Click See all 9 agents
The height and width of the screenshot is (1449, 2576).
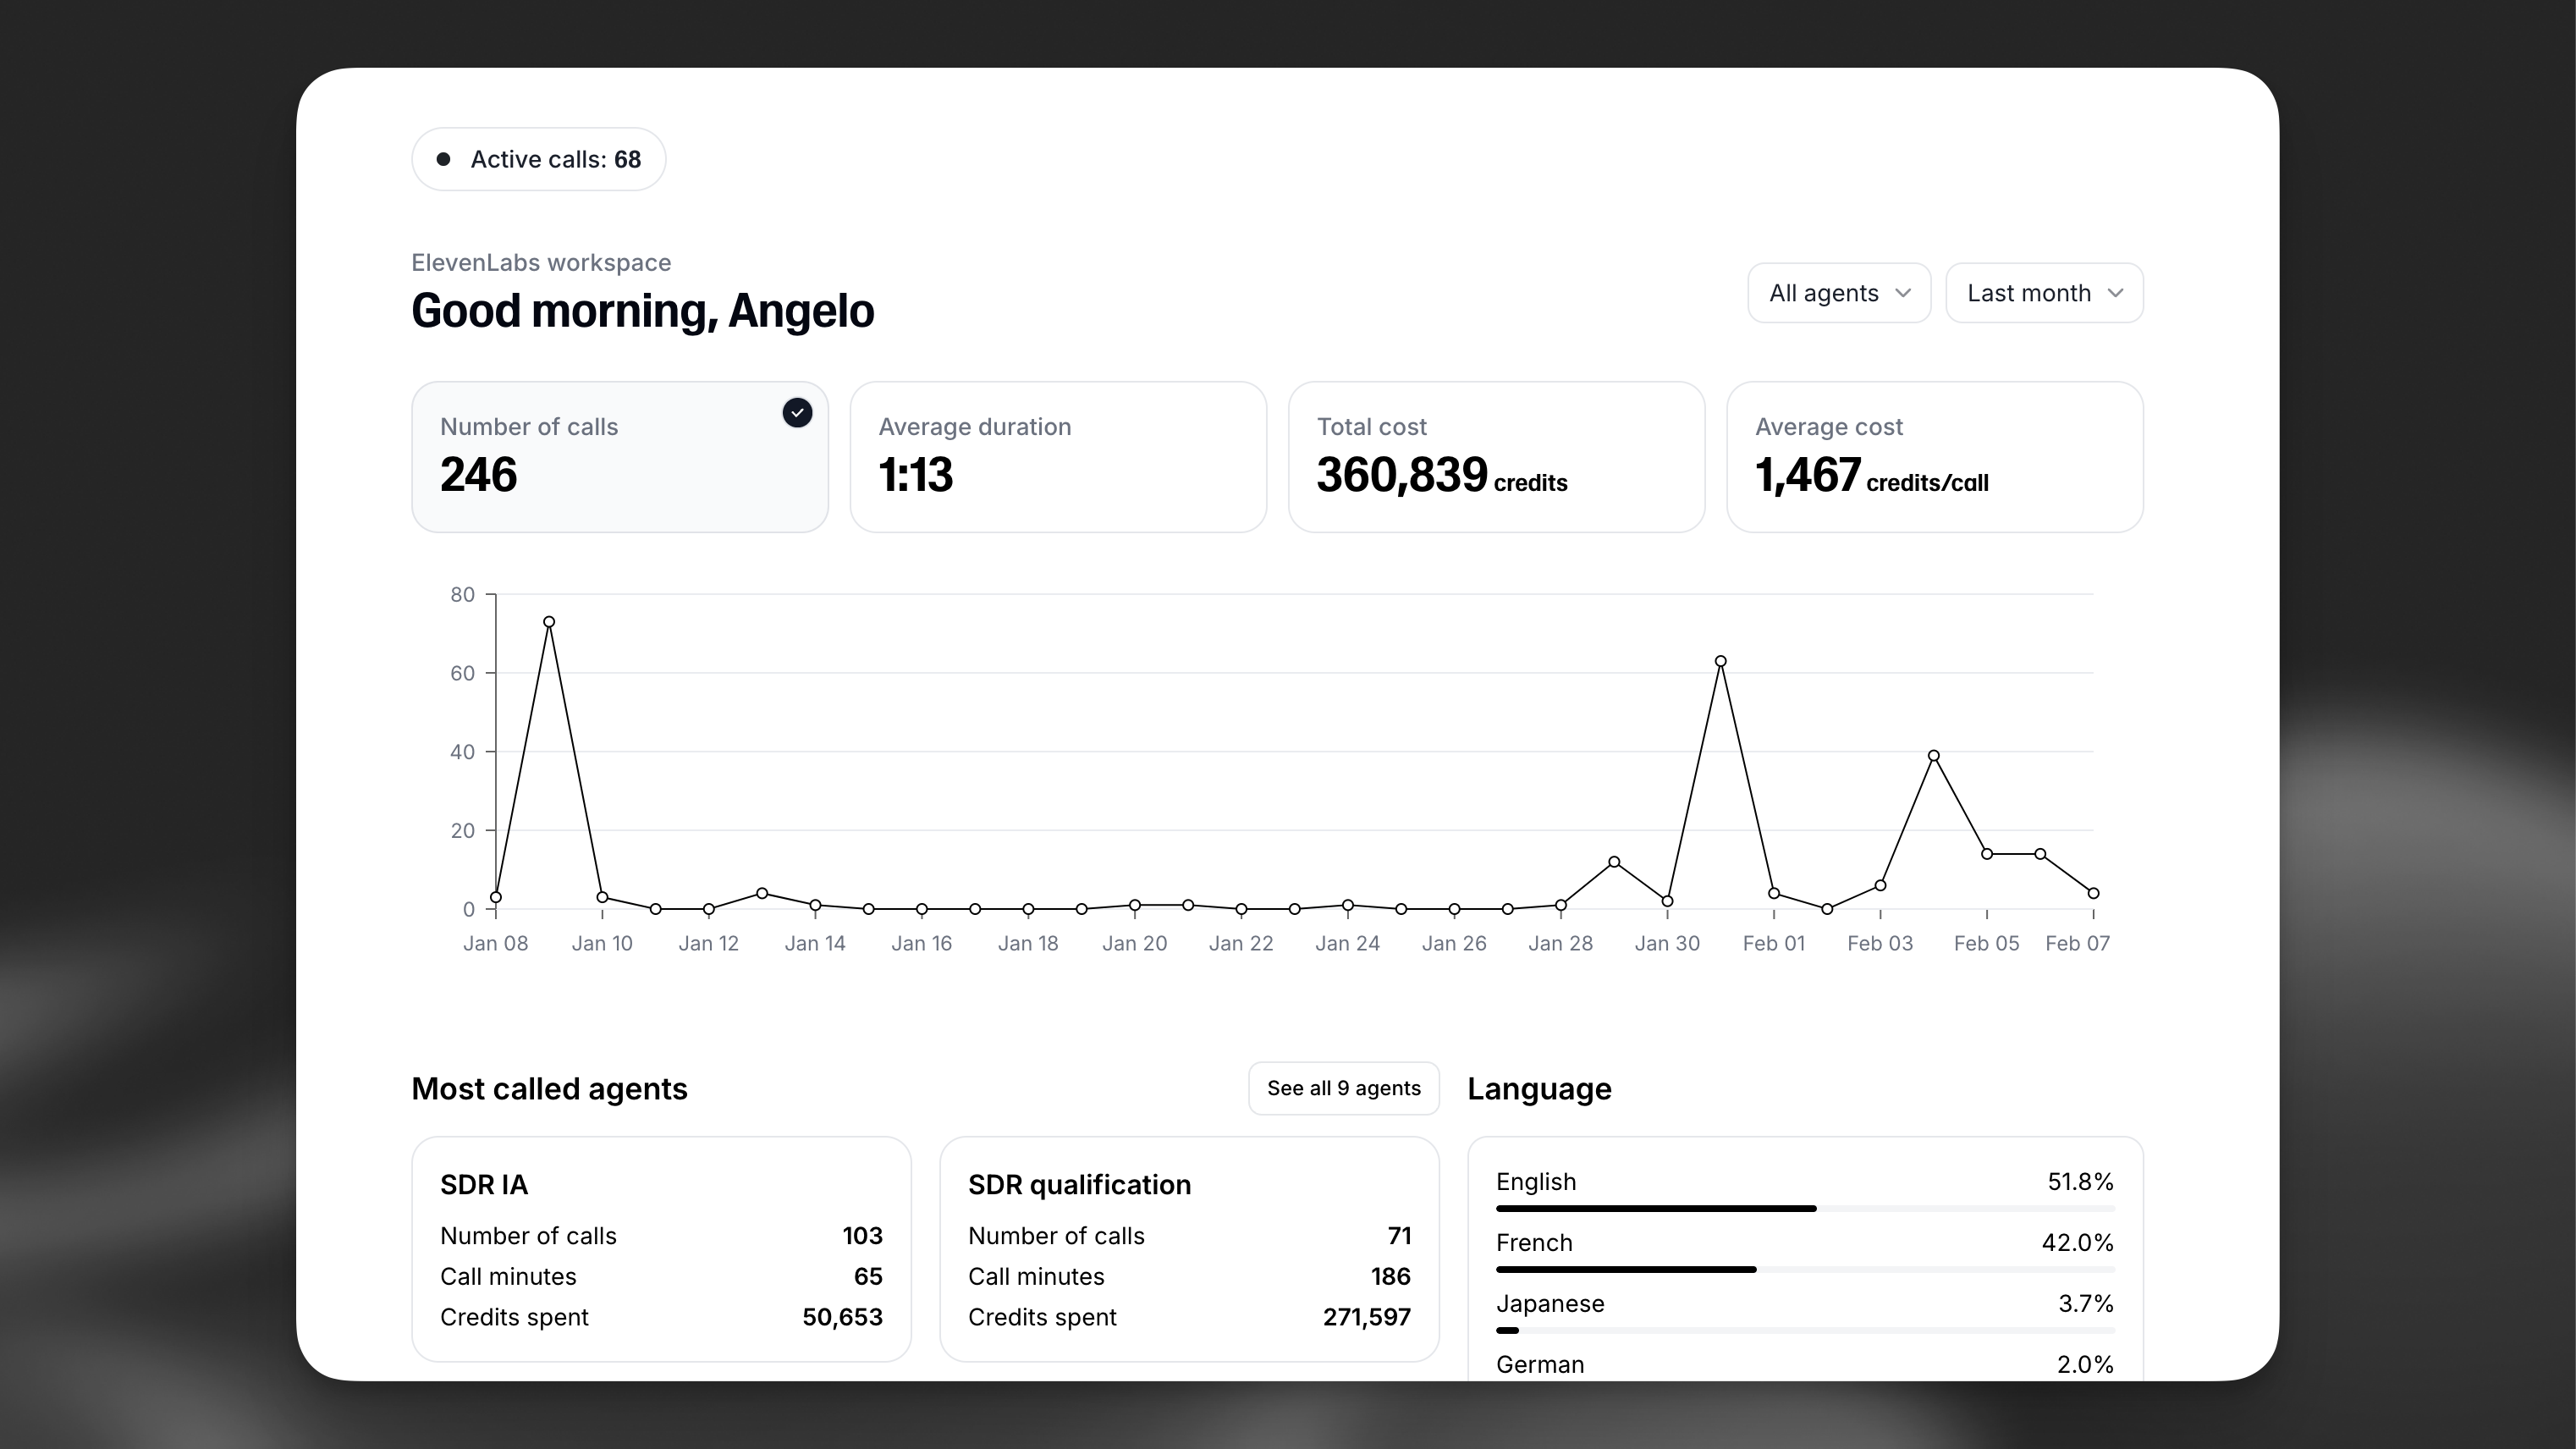[x=1343, y=1088]
